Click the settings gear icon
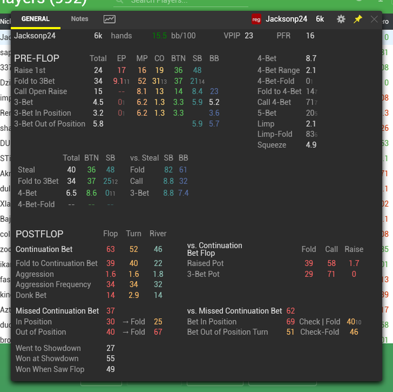Viewport: 393px width, 392px height. point(341,19)
